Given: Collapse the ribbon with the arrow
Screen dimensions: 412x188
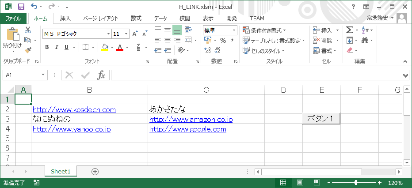Looking at the screenshot, I should click(x=405, y=61).
